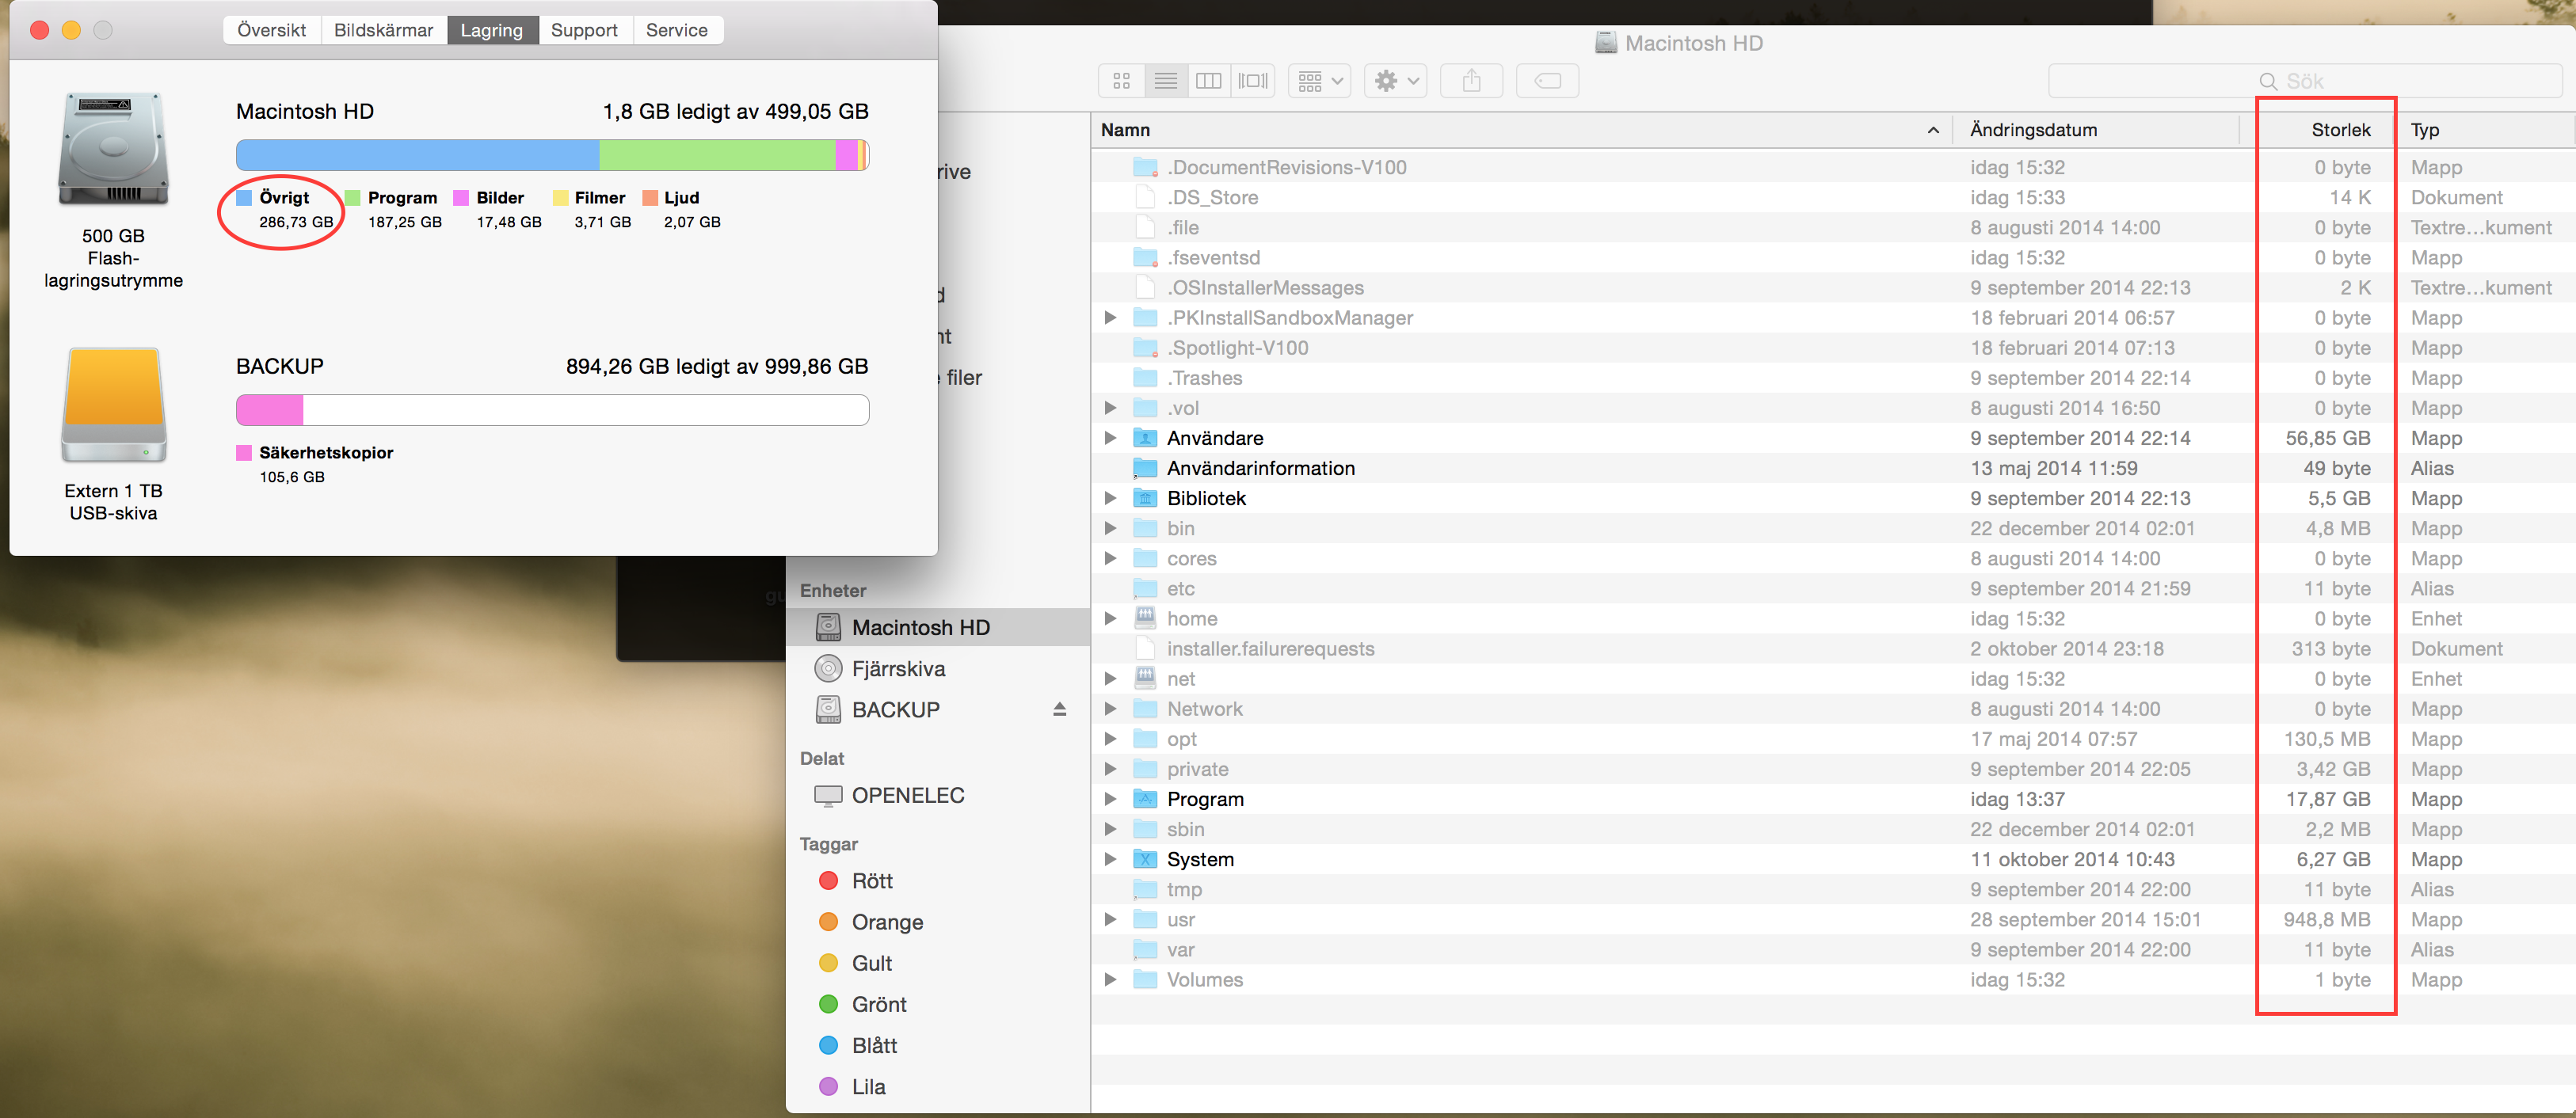Click the Sök search field
Screen dimensions: 2576x1118
pyautogui.click(x=2305, y=81)
